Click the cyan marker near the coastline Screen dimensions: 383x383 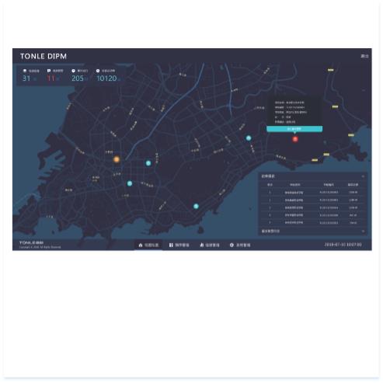[196, 206]
